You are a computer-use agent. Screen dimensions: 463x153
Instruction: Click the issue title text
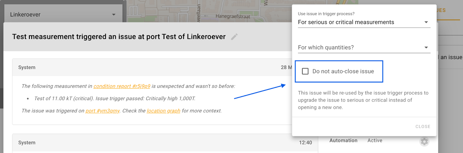[119, 37]
